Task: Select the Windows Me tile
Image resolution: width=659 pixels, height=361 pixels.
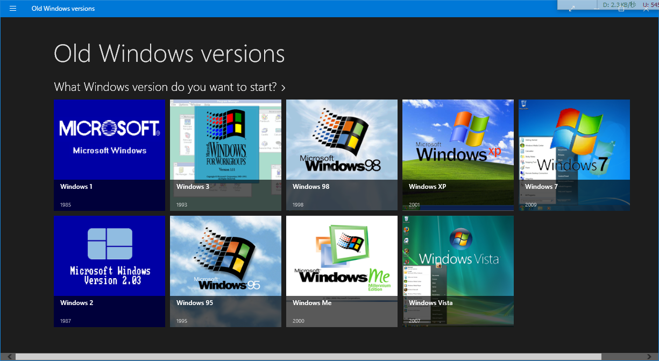Action: [342, 271]
